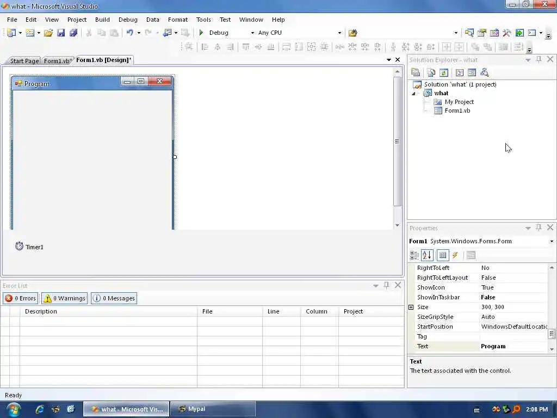Toggle the Warnings filter in Error List
The width and height of the screenshot is (557, 418).
click(64, 298)
